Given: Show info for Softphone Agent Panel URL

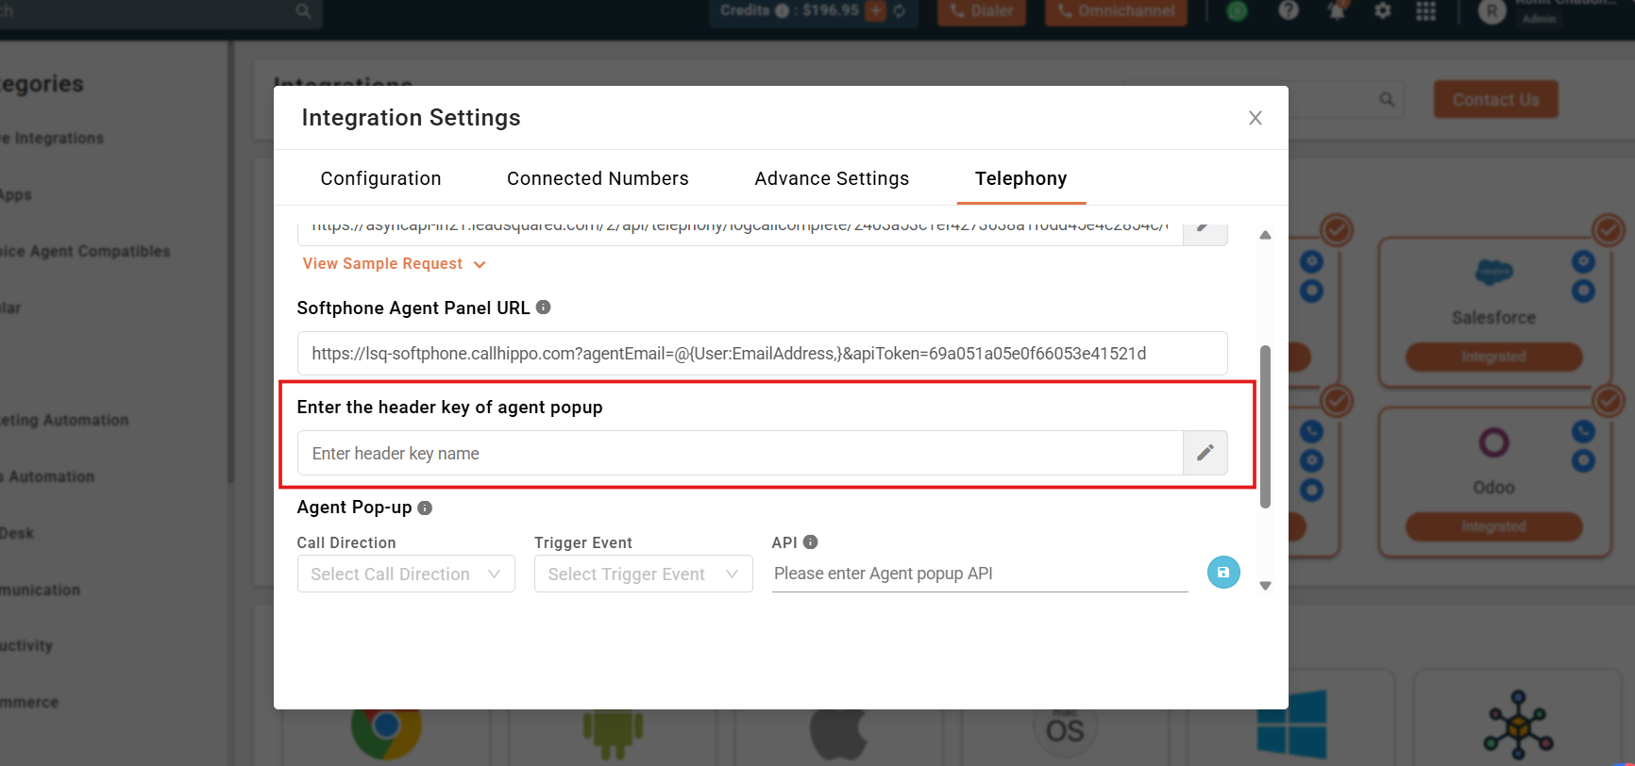Looking at the screenshot, I should point(543,308).
